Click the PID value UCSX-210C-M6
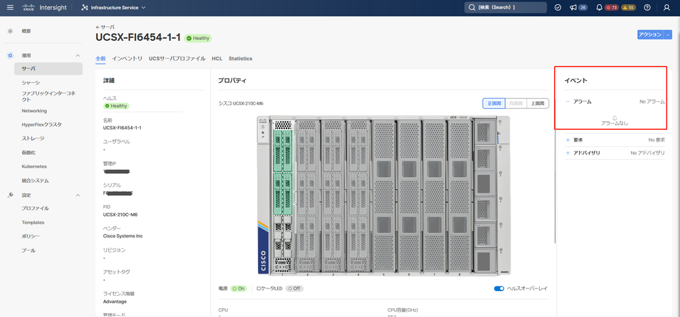The image size is (680, 317). coord(120,214)
